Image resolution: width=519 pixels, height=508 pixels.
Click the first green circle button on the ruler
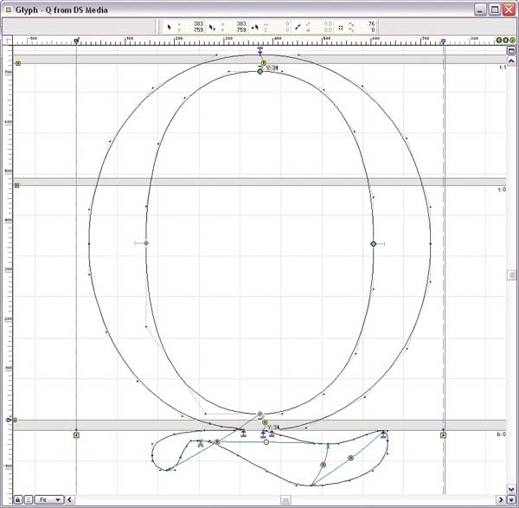click(x=499, y=41)
